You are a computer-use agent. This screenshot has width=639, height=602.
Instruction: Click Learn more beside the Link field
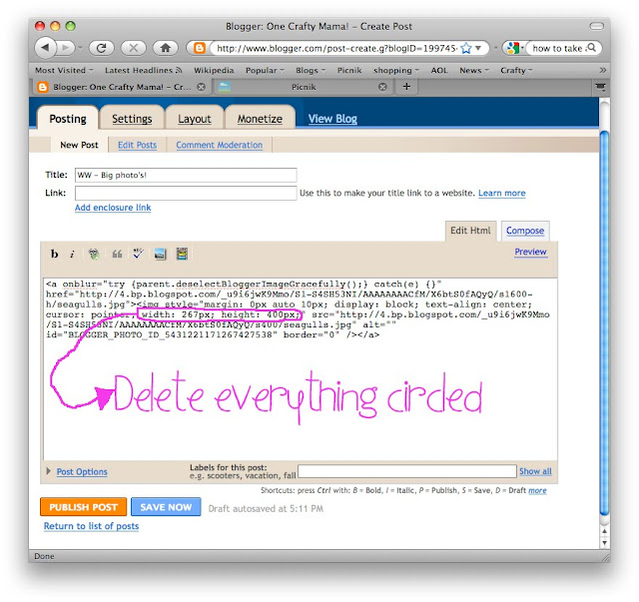[501, 193]
